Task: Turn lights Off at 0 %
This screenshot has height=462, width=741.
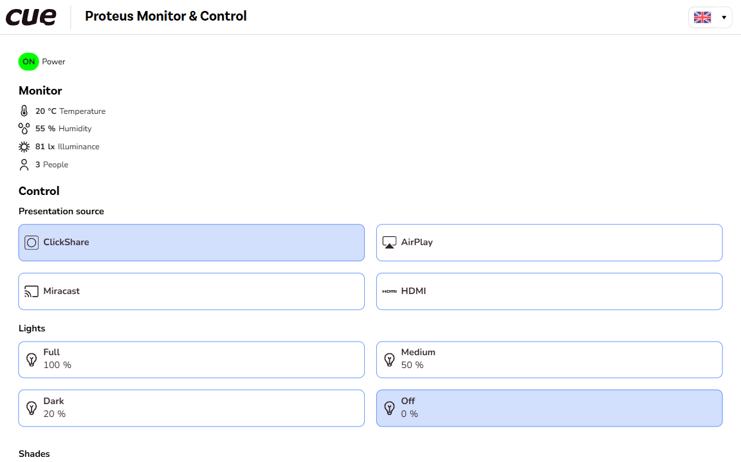Action: click(549, 409)
